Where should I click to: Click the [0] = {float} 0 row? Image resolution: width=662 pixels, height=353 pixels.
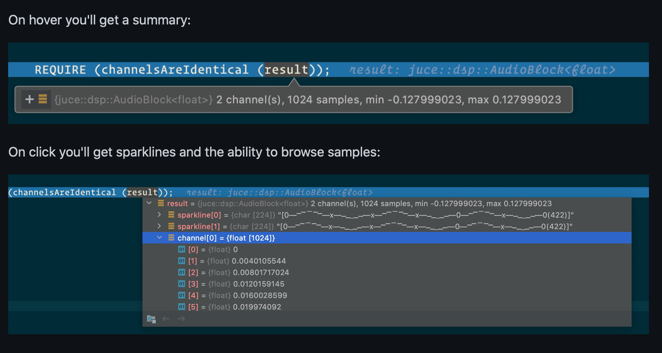(387, 249)
